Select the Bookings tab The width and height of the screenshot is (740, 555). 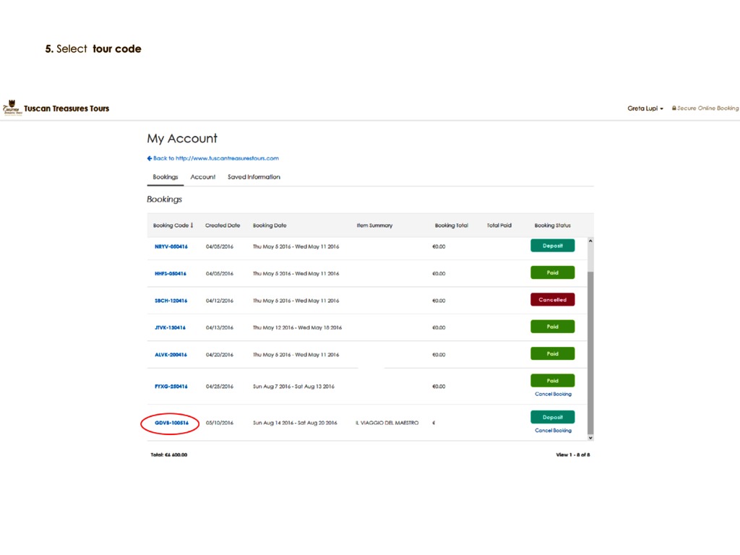point(165,177)
